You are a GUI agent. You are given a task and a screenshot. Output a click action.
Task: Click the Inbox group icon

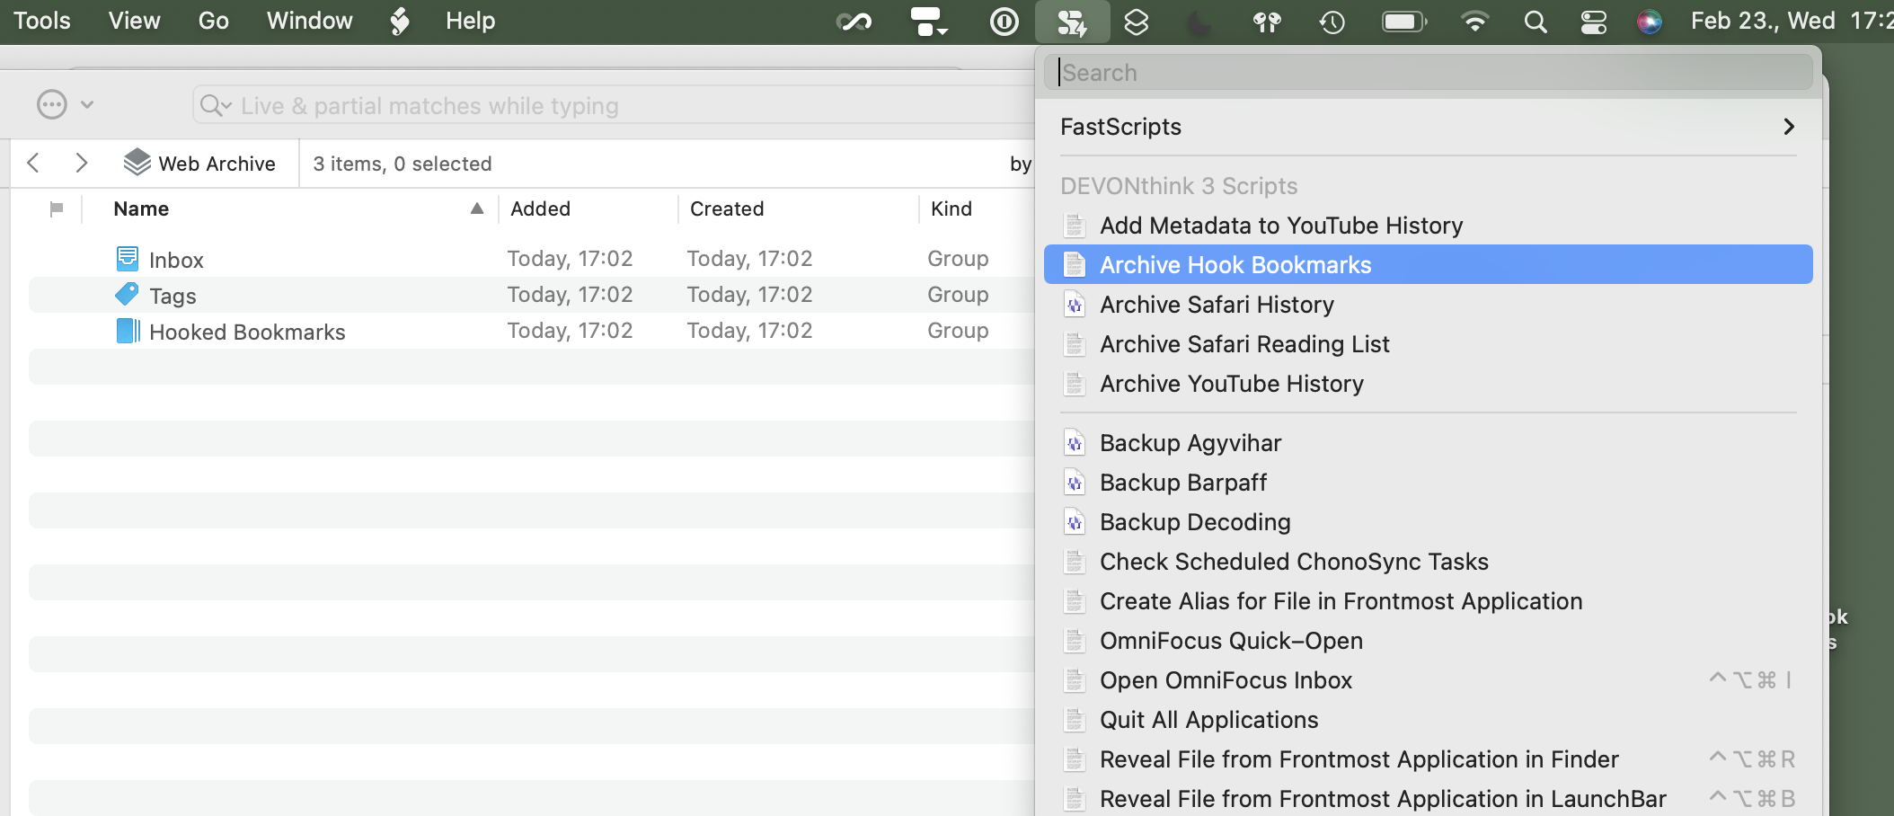[128, 259]
